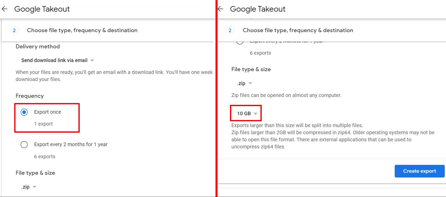Screen dimensions: 446x197
Task: Expand the 10 GB export size dropdown
Action: (x=247, y=113)
